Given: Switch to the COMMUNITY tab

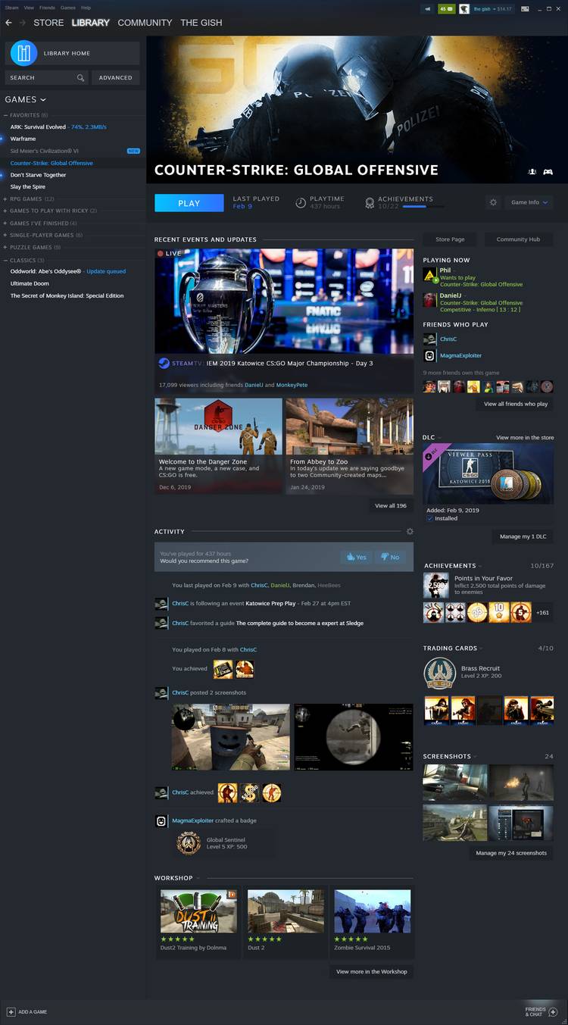Looking at the screenshot, I should (145, 23).
